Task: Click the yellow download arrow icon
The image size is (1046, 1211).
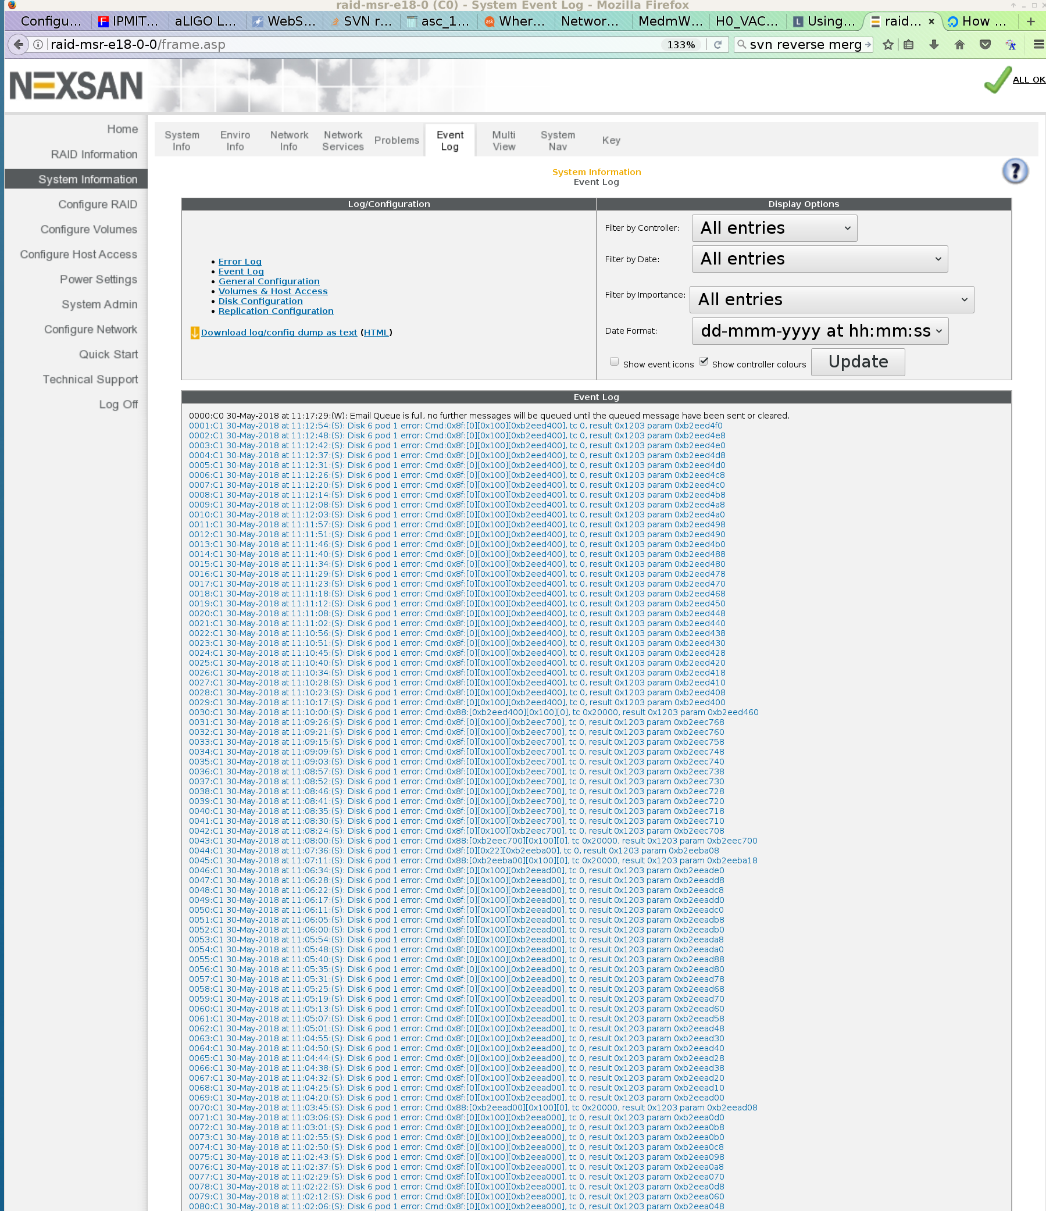Action: [195, 333]
